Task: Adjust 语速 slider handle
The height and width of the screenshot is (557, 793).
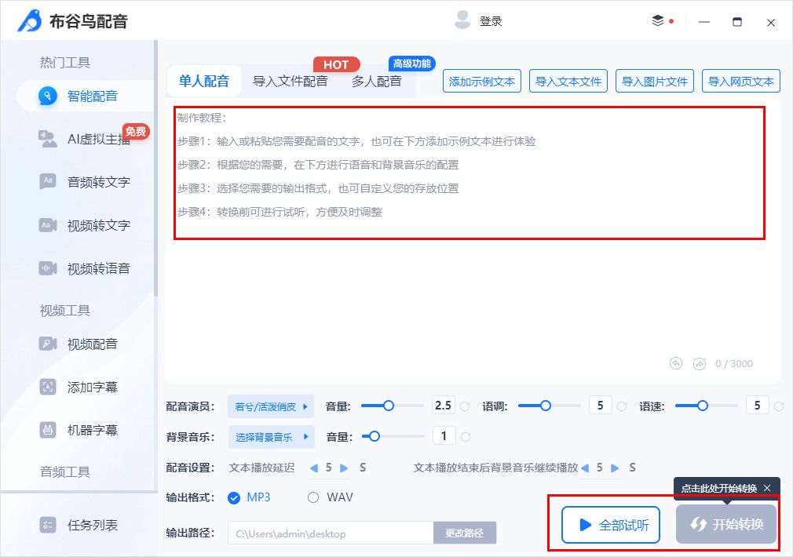Action: coord(703,406)
